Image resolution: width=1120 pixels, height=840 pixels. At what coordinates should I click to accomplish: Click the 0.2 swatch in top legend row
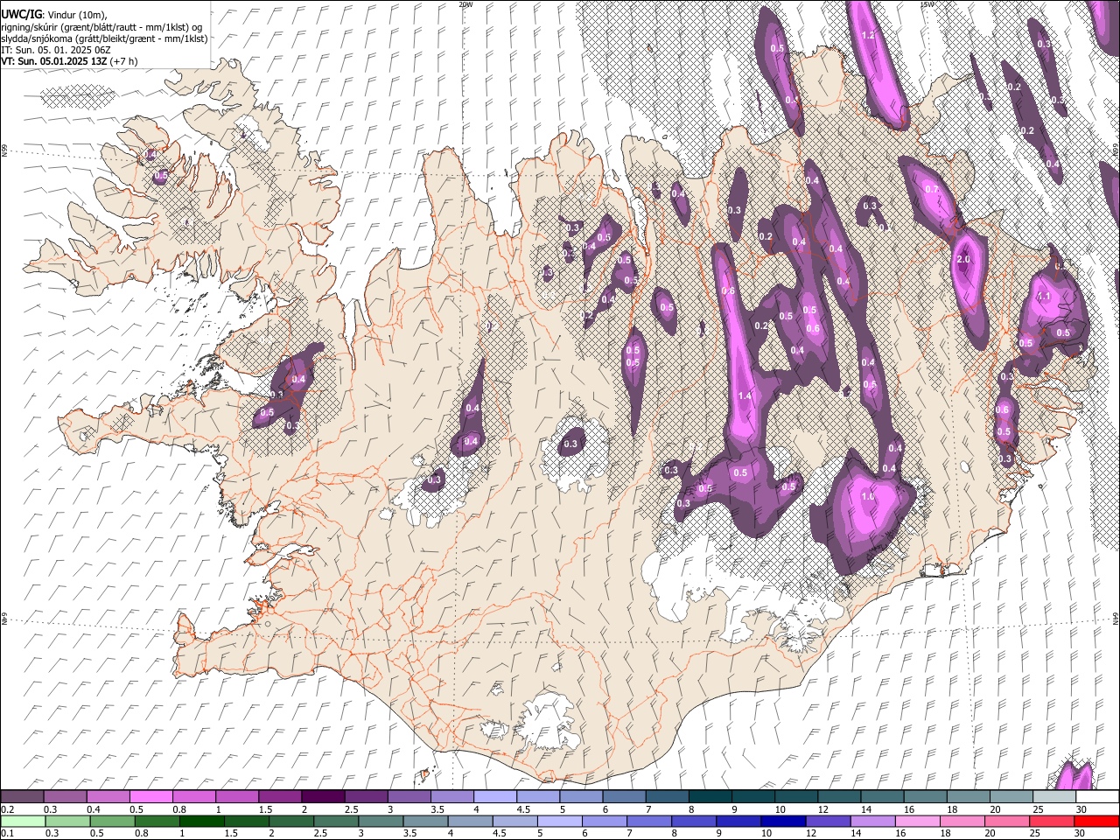(x=23, y=797)
